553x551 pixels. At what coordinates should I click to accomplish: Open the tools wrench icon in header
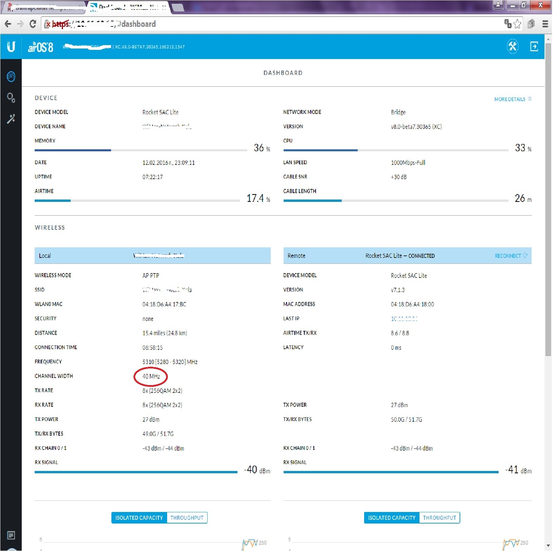click(512, 46)
